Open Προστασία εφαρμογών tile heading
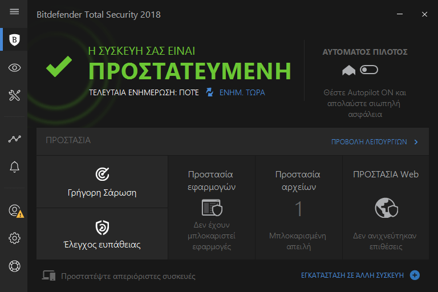The image size is (438, 292). click(x=212, y=181)
